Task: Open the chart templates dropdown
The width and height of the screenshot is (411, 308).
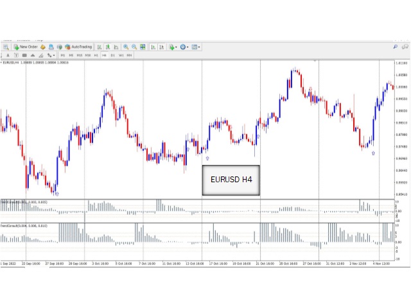Action: click(x=196, y=47)
